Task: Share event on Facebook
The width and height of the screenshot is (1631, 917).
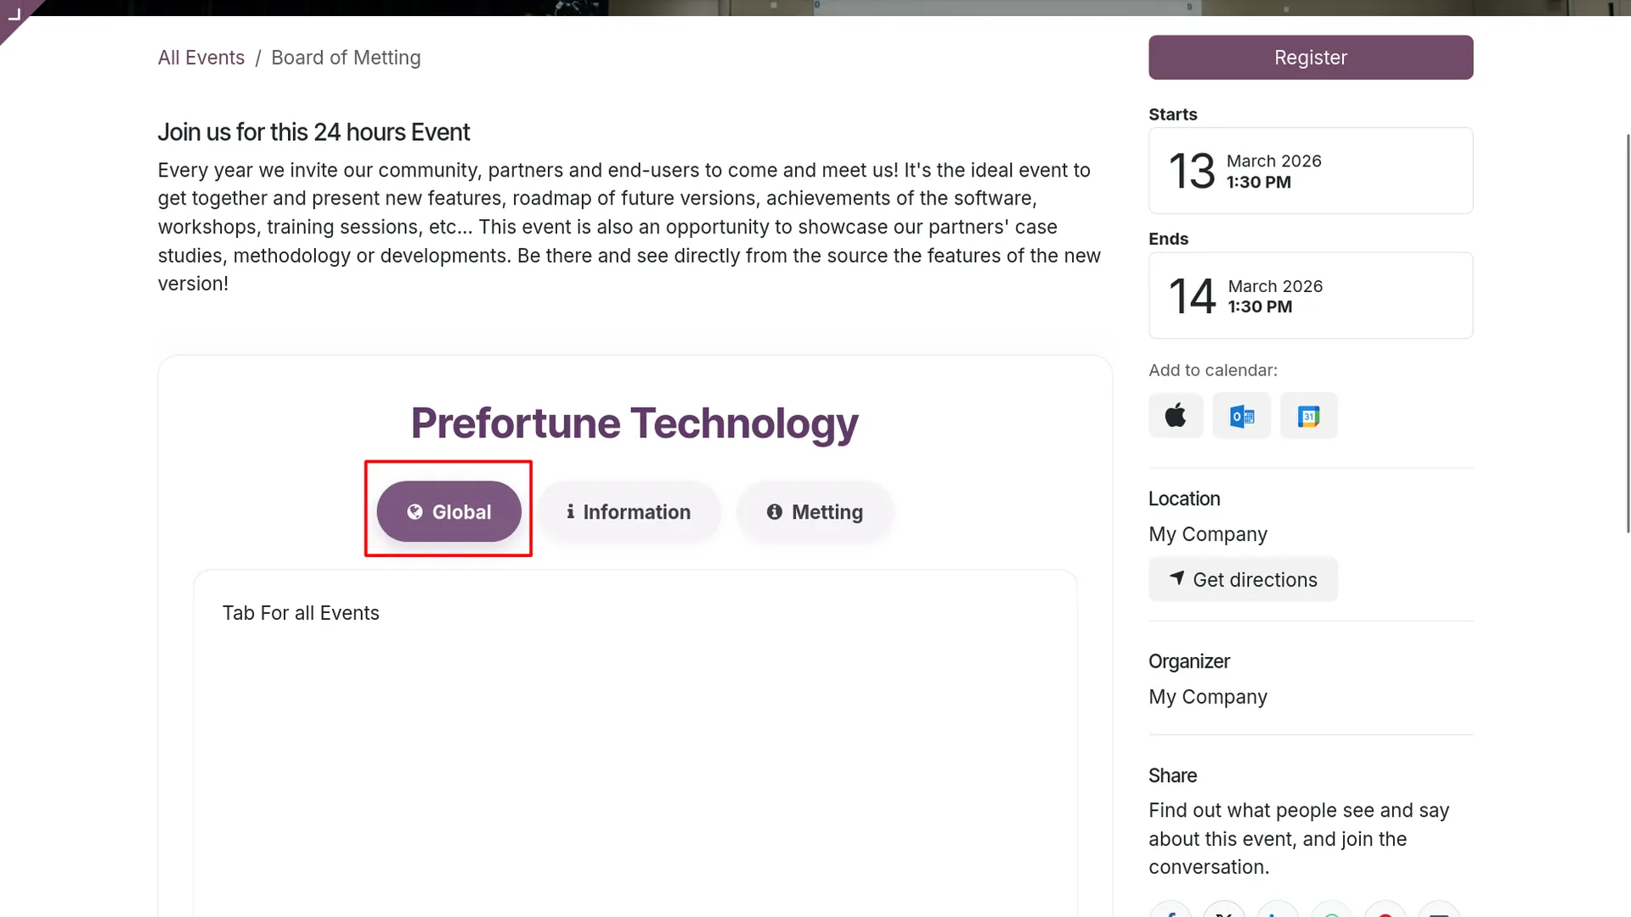Action: coord(1171,910)
